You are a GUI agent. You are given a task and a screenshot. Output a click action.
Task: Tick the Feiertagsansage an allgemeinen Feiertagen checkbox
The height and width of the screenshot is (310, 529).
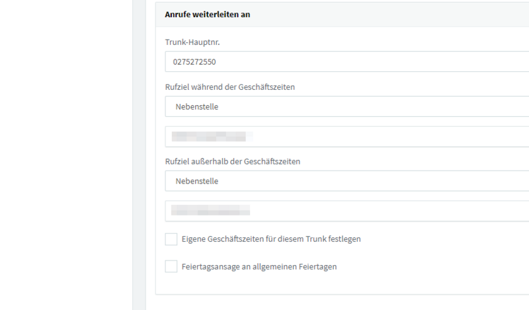click(171, 266)
